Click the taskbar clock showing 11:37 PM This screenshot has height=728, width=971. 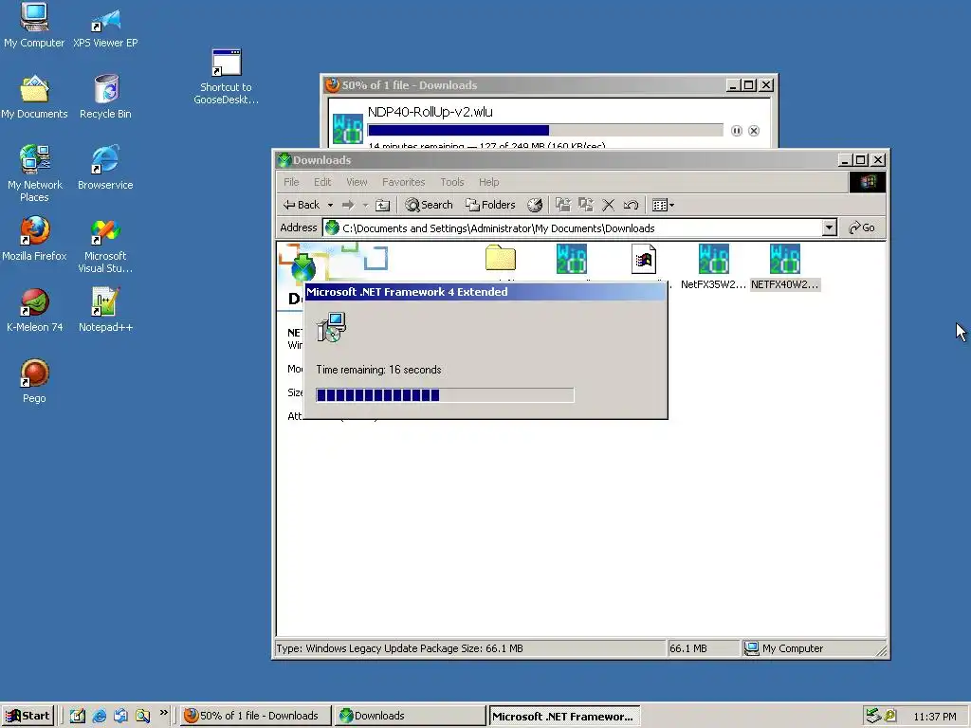[x=934, y=717]
